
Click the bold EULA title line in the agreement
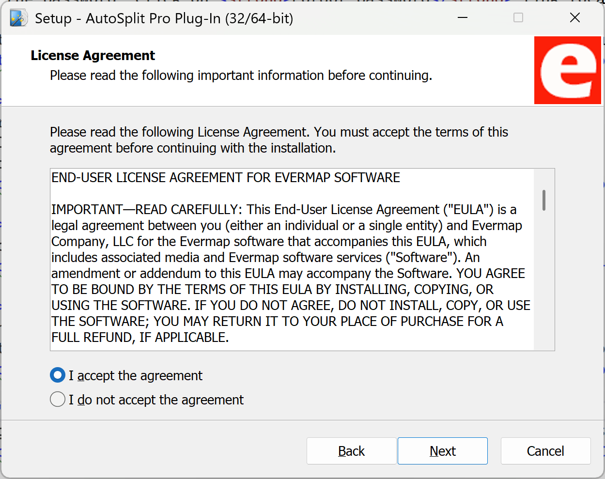[x=225, y=177]
